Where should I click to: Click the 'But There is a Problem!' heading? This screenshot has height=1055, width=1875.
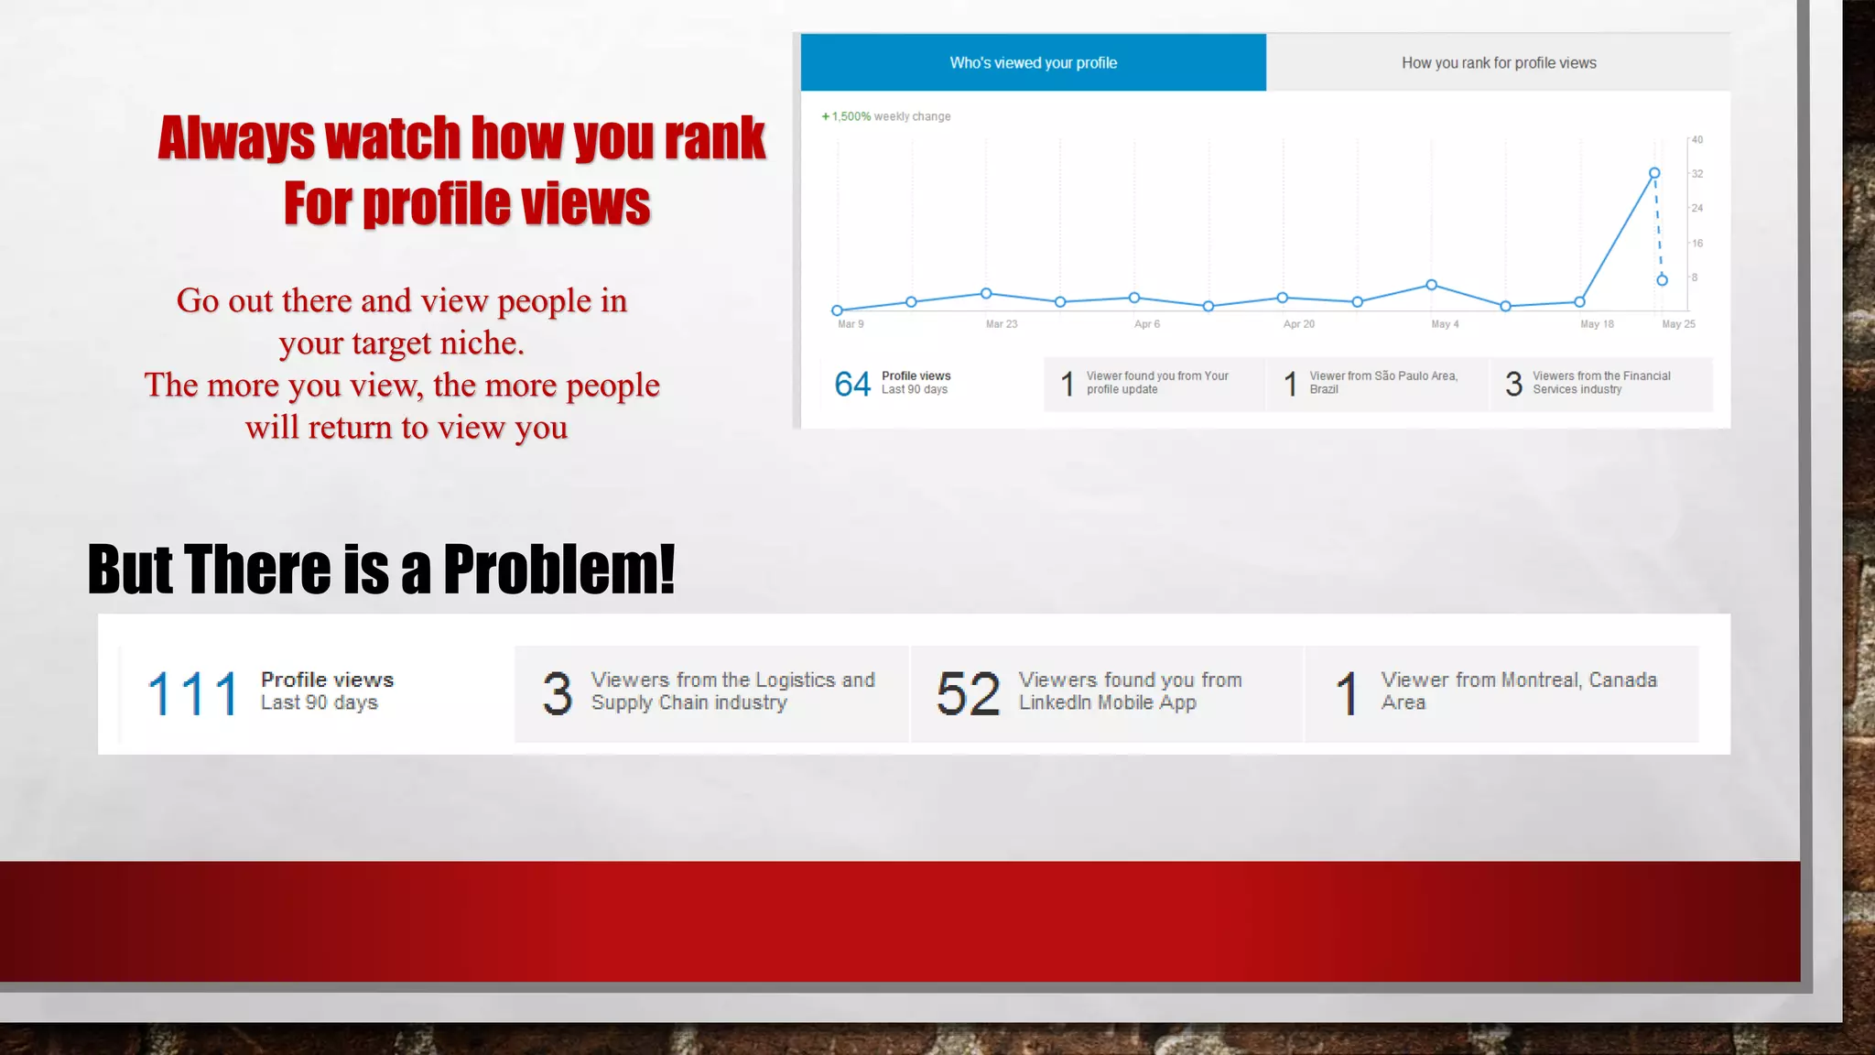pos(382,569)
